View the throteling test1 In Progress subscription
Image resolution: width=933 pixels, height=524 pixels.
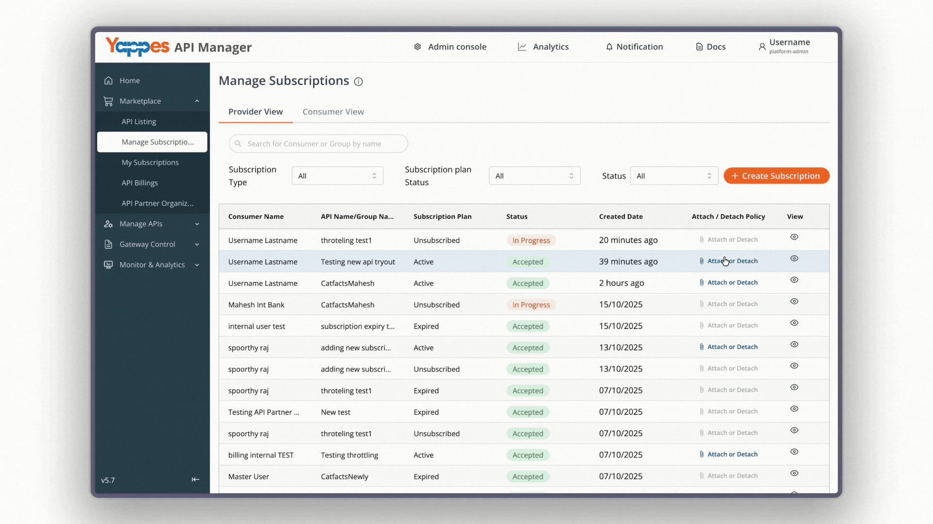(x=794, y=237)
